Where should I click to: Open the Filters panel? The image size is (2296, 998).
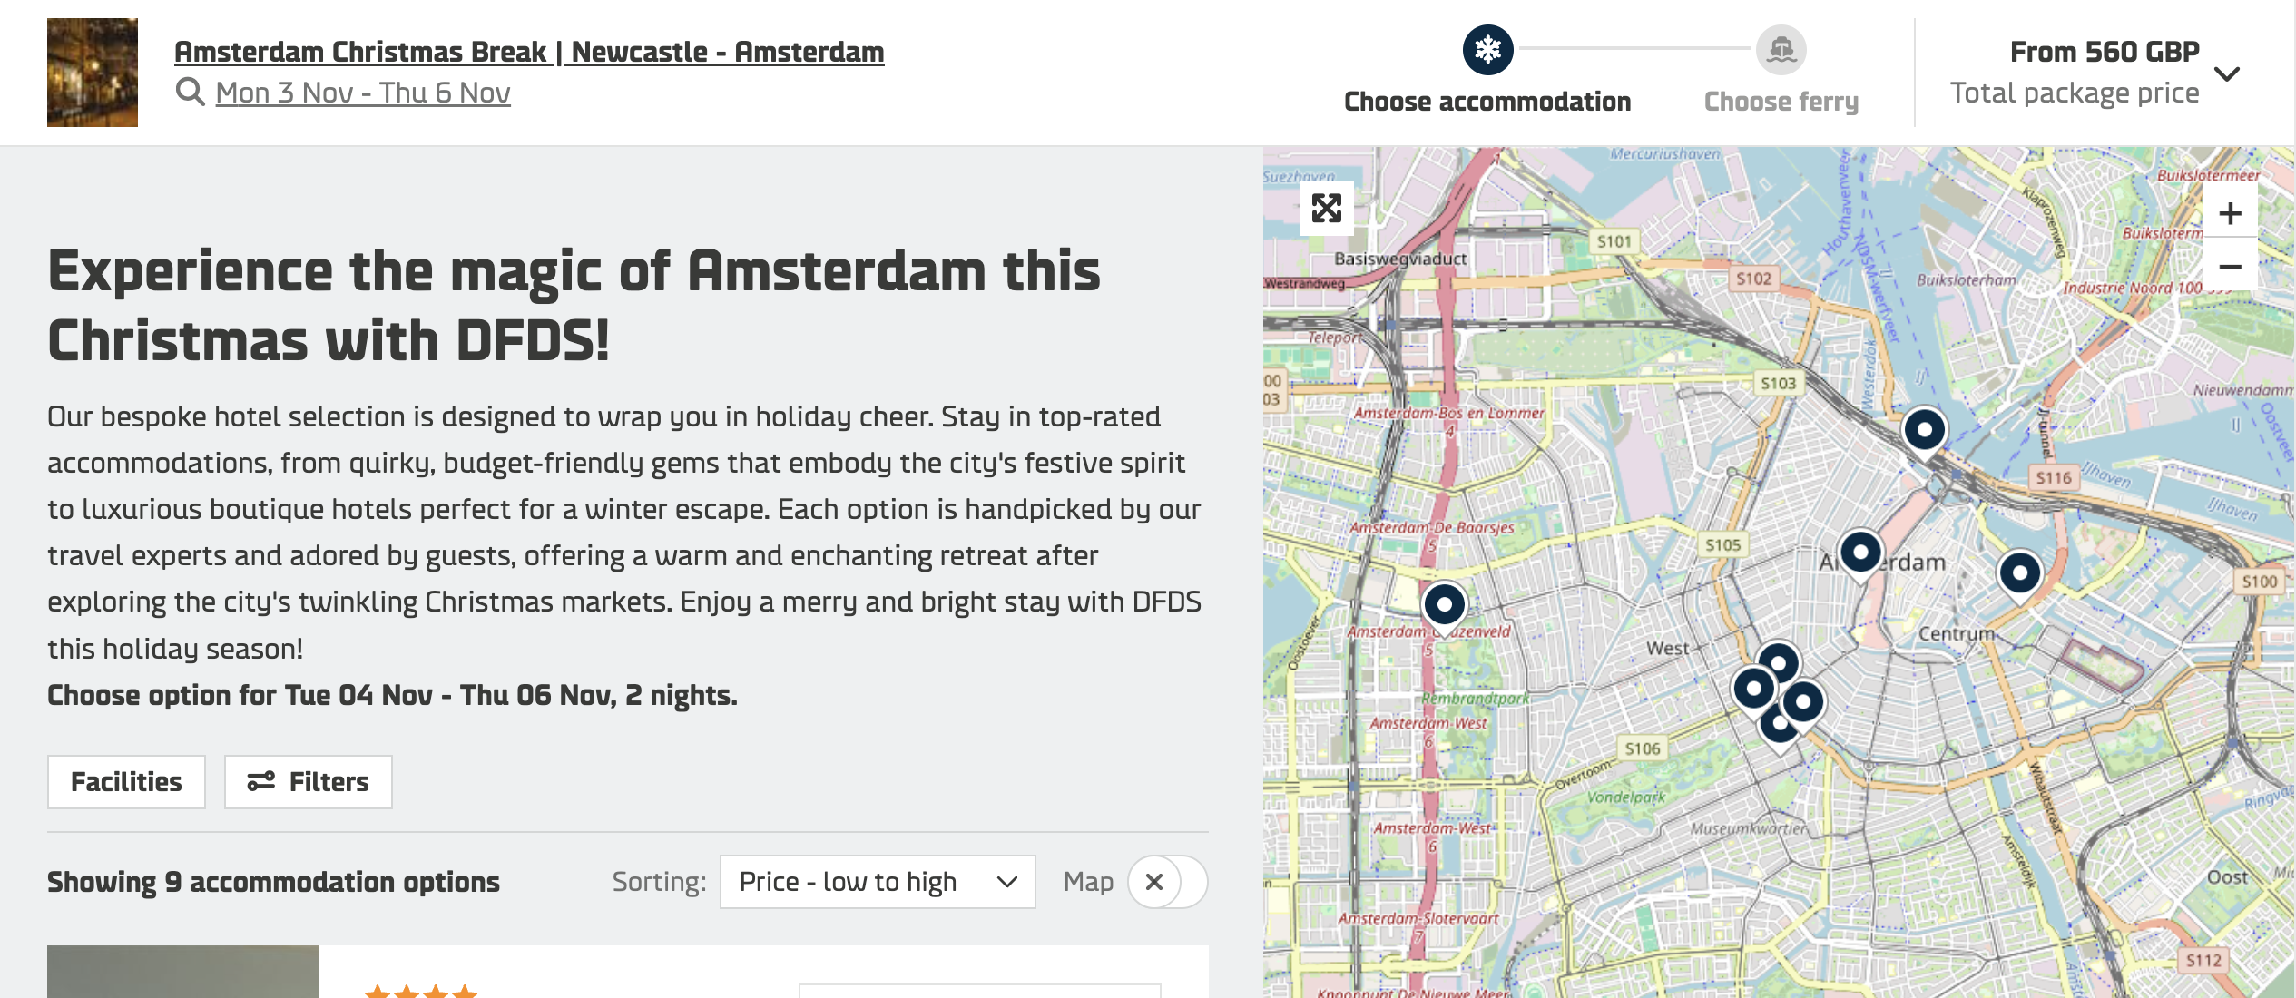(x=308, y=782)
